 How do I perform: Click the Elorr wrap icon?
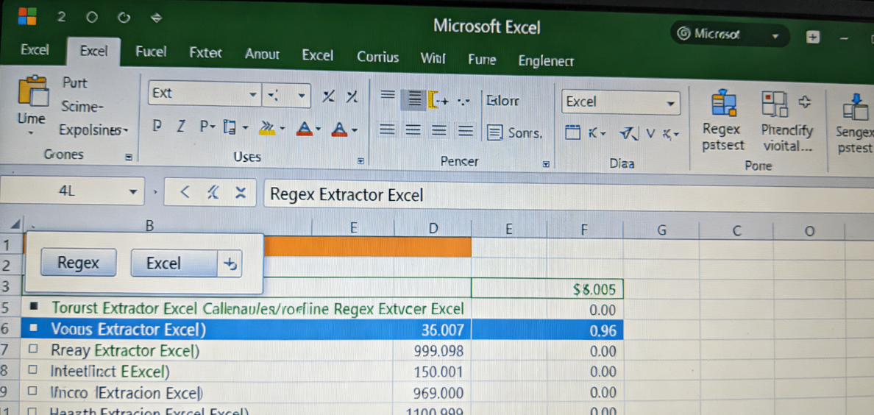(502, 101)
